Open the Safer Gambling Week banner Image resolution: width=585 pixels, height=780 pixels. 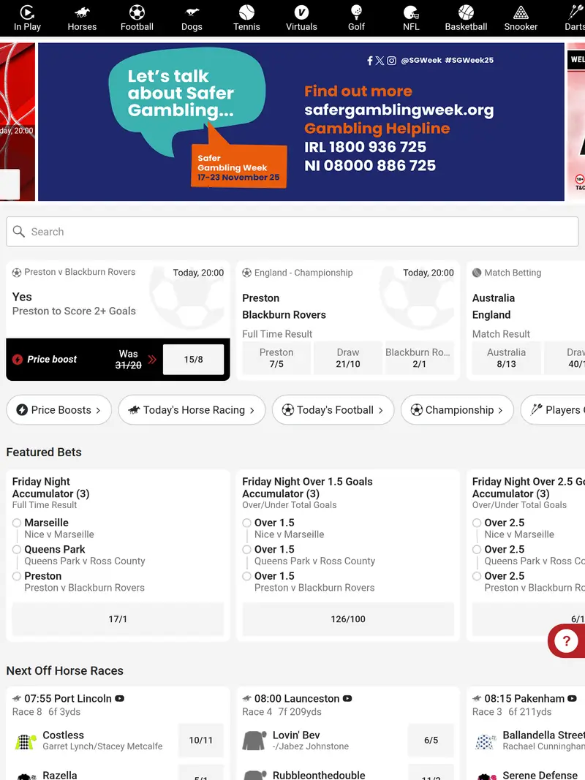(x=301, y=121)
